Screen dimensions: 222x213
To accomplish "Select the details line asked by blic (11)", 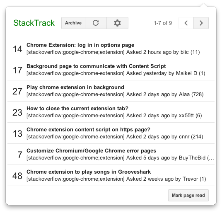I will point(113,52).
